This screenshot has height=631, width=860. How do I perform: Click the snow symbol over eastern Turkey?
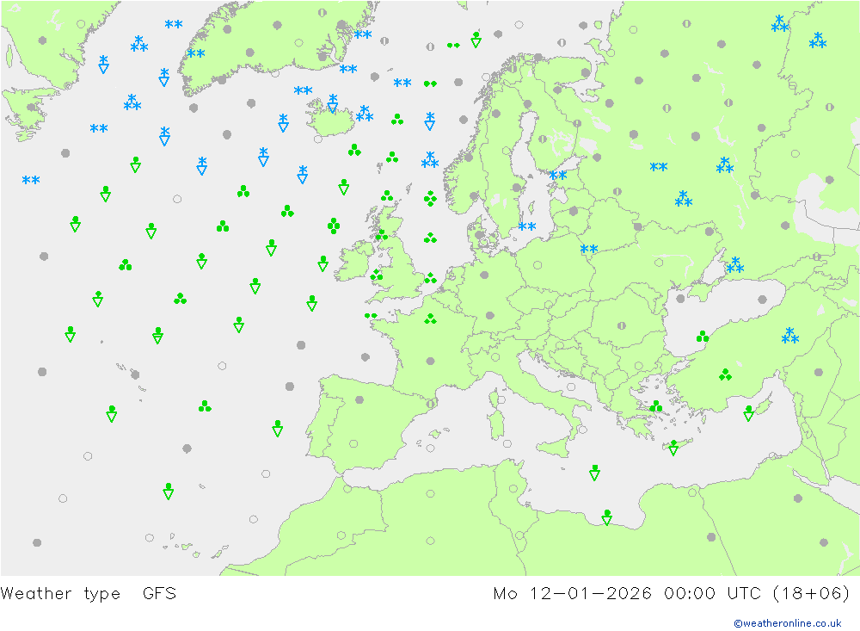point(789,336)
